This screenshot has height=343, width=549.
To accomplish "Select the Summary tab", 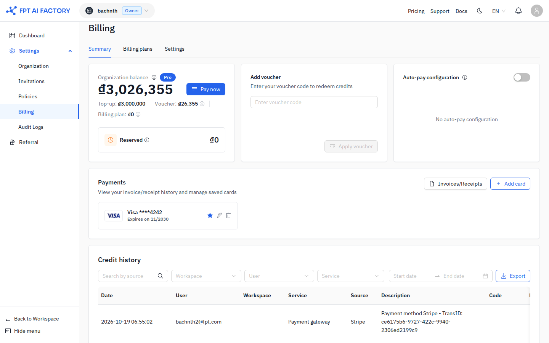I will click(x=100, y=49).
